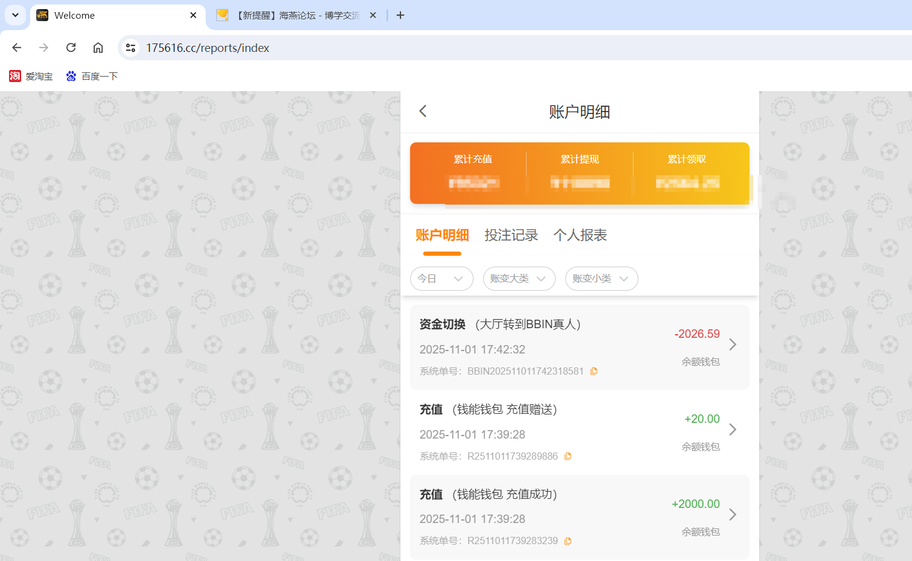Open the 账变小类 subcategory dropdown
This screenshot has height=561, width=912.
[602, 279]
